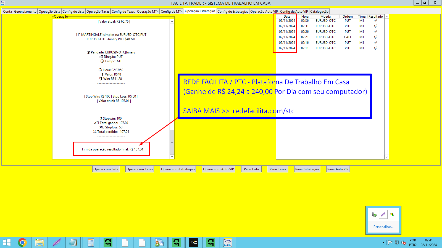
Task: Click 'Fim da operação resultado final: R$ 107.04' text
Action: click(112, 149)
